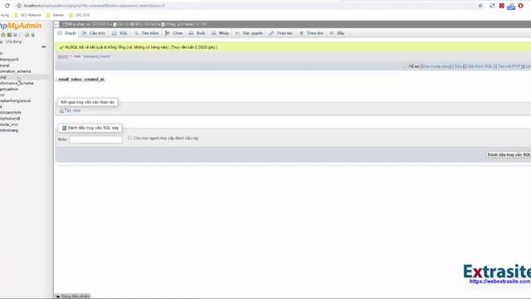
Task: Select the Chèn (Insert) tab
Action: (173, 33)
